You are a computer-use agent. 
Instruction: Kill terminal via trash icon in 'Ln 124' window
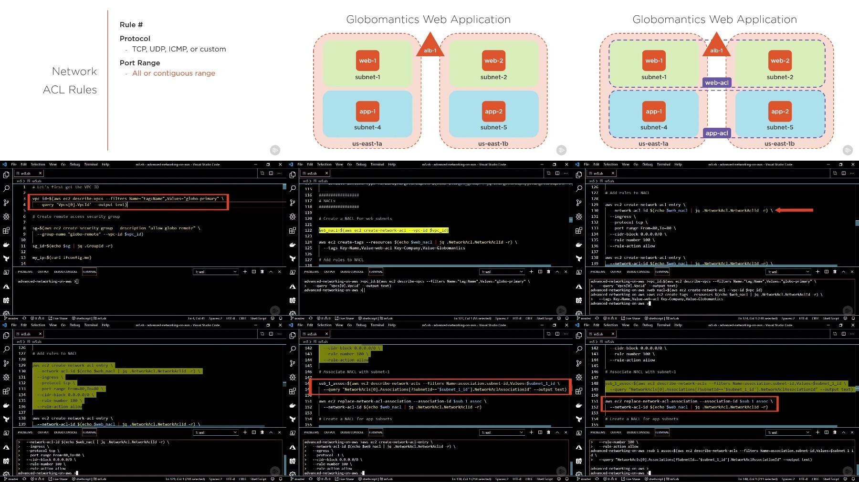(835, 272)
